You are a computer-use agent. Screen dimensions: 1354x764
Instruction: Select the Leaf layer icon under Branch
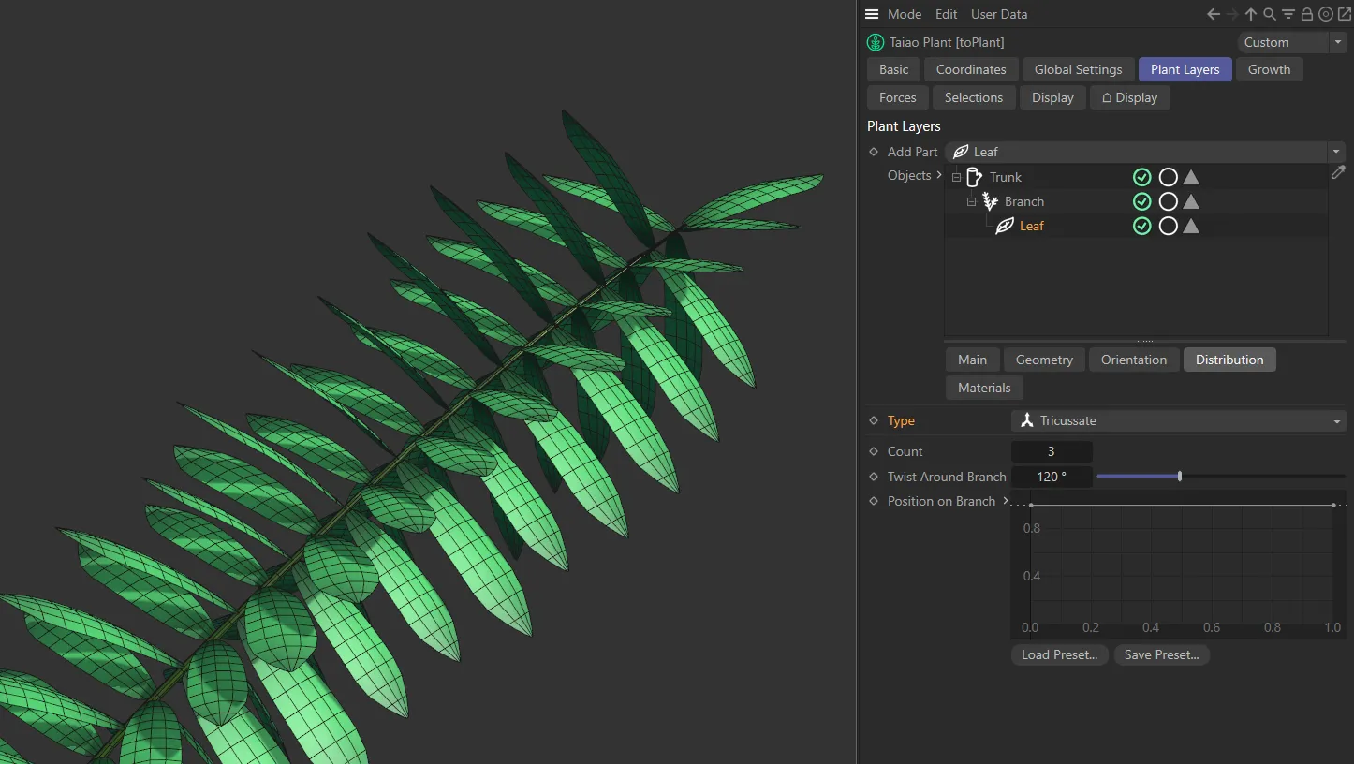[x=1005, y=226]
